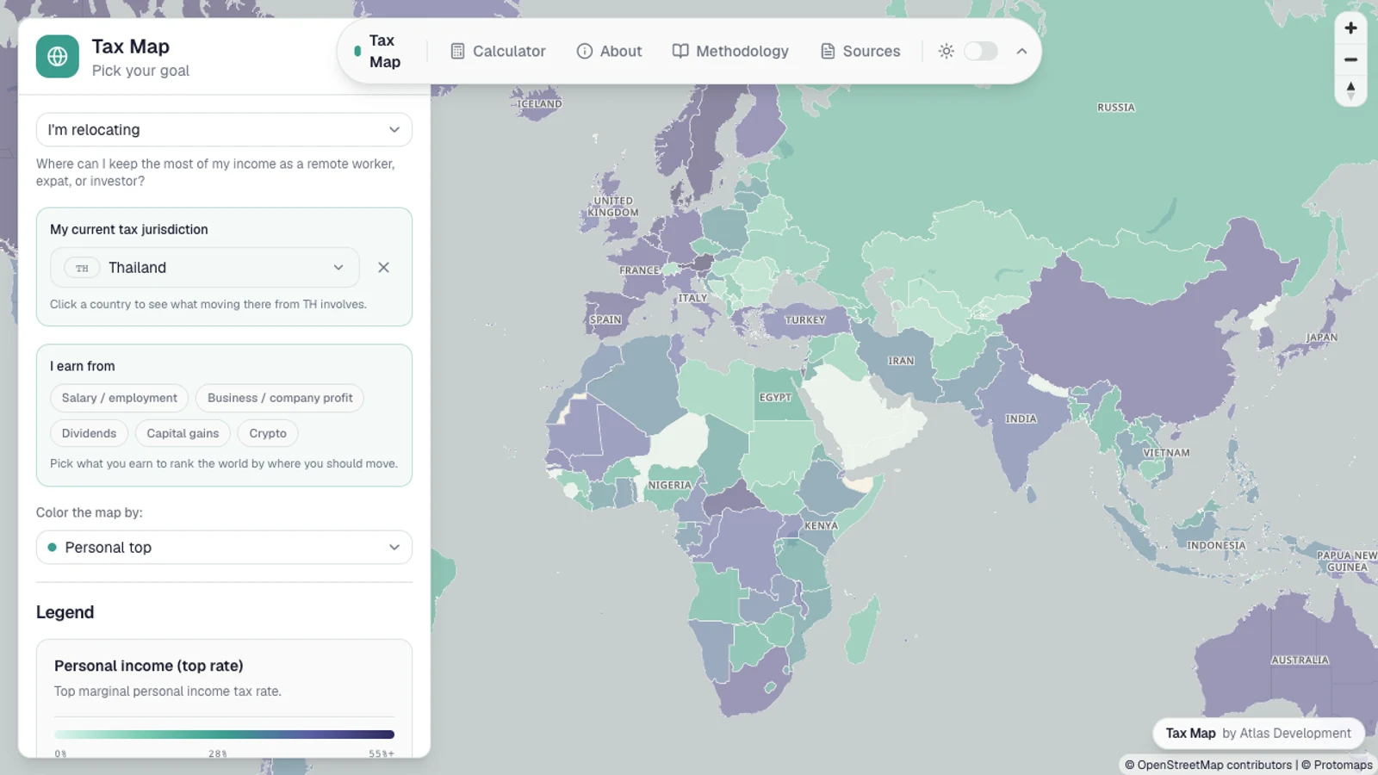This screenshot has height=775, width=1378.
Task: Click the Indonesia label on the map
Action: pyautogui.click(x=1216, y=546)
